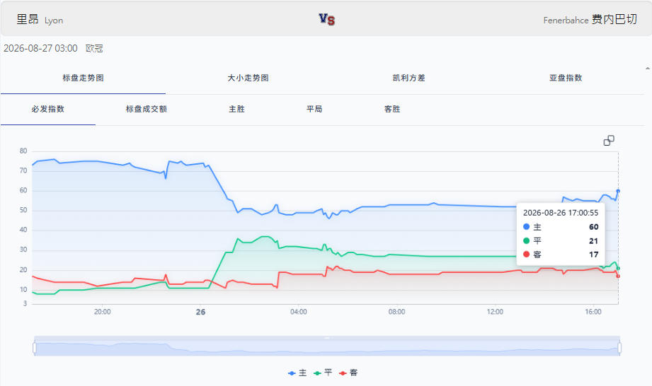Viewport: 652px width, 386px height.
Task: Click the 欧冠 league label
Action: [94, 48]
